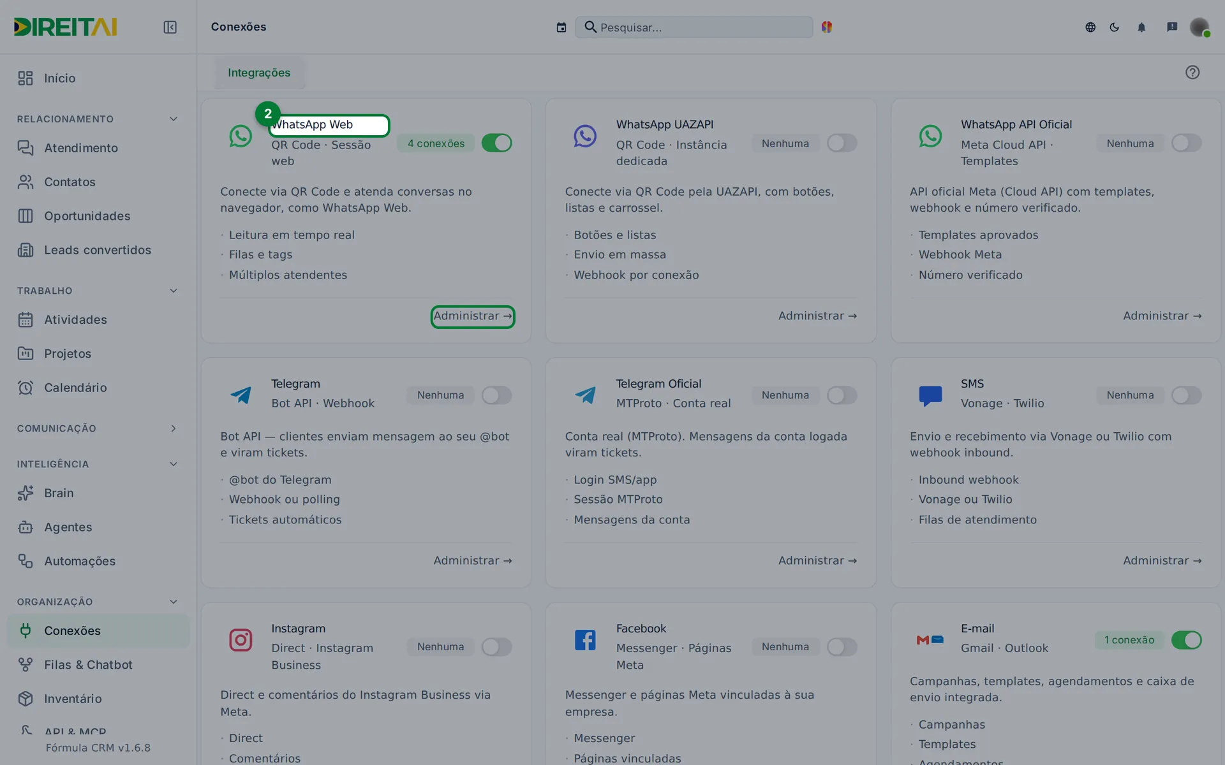The height and width of the screenshot is (765, 1225).
Task: Click the E-mail Gmail Outlook icon
Action: coord(930,639)
